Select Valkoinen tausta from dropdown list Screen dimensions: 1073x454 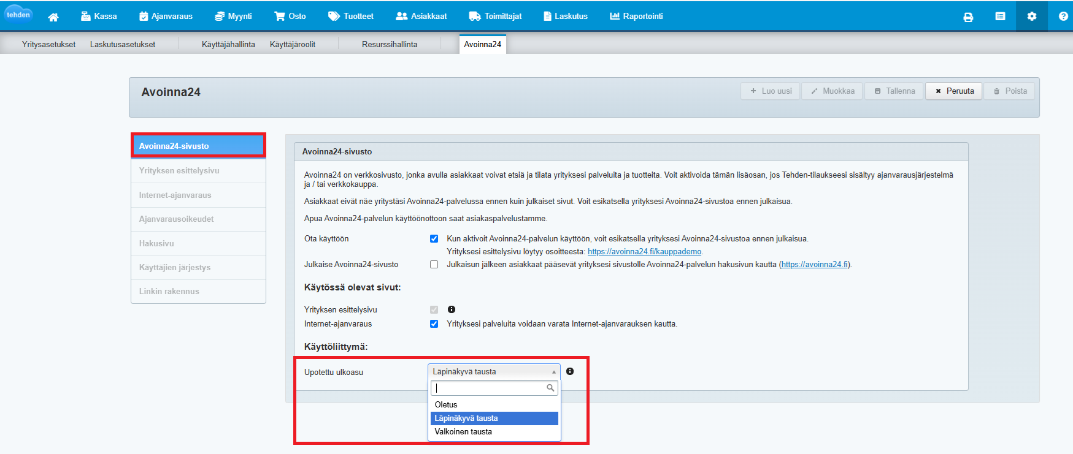point(463,432)
